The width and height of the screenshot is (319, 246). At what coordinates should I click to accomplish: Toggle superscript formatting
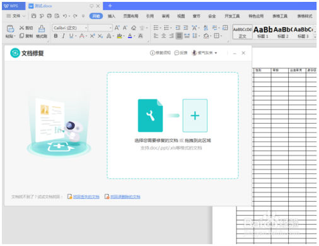[x=93, y=36]
